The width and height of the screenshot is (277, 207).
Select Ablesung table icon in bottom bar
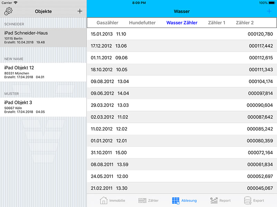(176, 200)
